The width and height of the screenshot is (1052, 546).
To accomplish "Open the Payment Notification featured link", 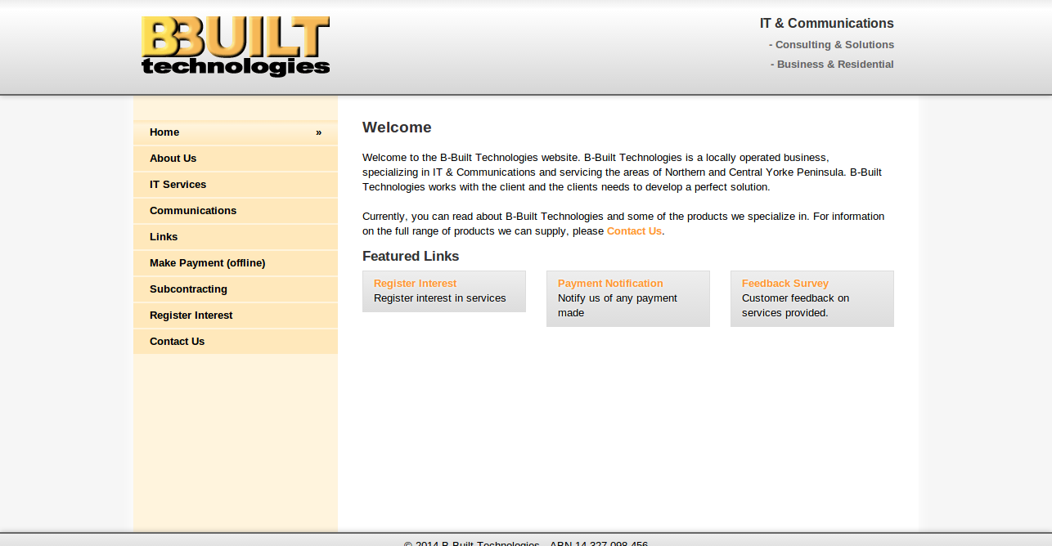I will click(610, 284).
